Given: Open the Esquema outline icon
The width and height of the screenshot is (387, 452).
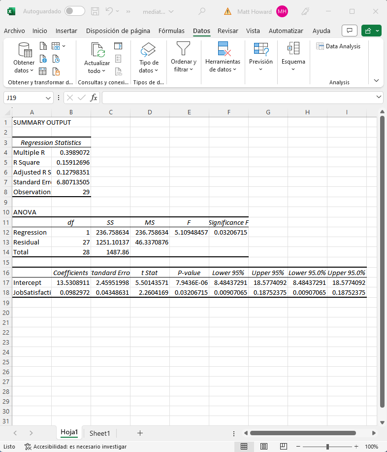Looking at the screenshot, I should [x=293, y=49].
